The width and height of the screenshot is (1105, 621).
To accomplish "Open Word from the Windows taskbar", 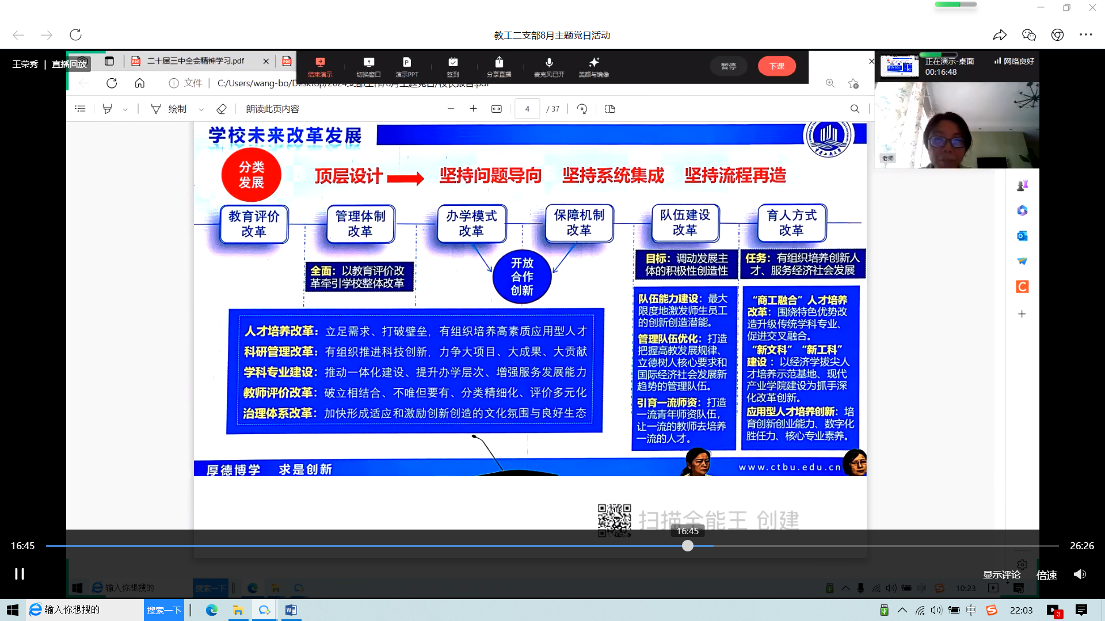I will pos(291,610).
